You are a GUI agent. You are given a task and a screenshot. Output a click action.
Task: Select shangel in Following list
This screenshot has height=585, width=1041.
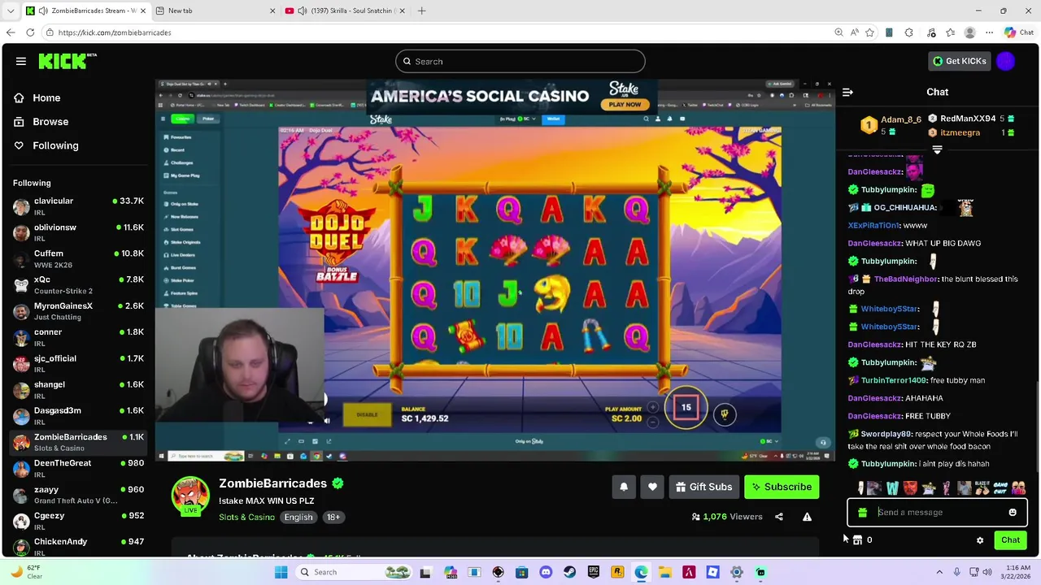tap(79, 390)
